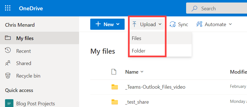
Task: Click the plus icon on New
Action: [98, 24]
